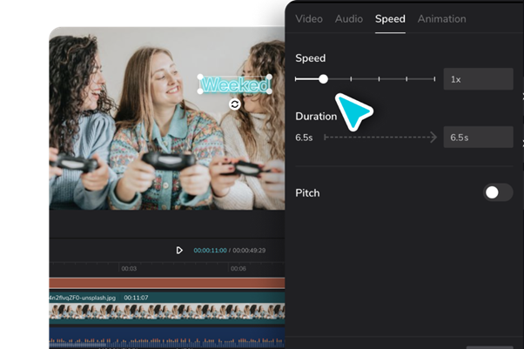Open the Animation tab
Viewport: 524px width, 349px height.
pyautogui.click(x=442, y=19)
